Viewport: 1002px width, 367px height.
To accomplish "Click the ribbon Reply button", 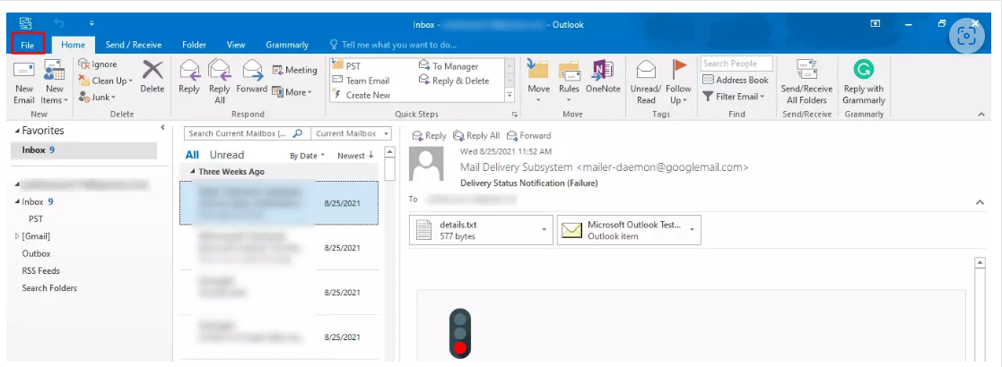I will (189, 77).
